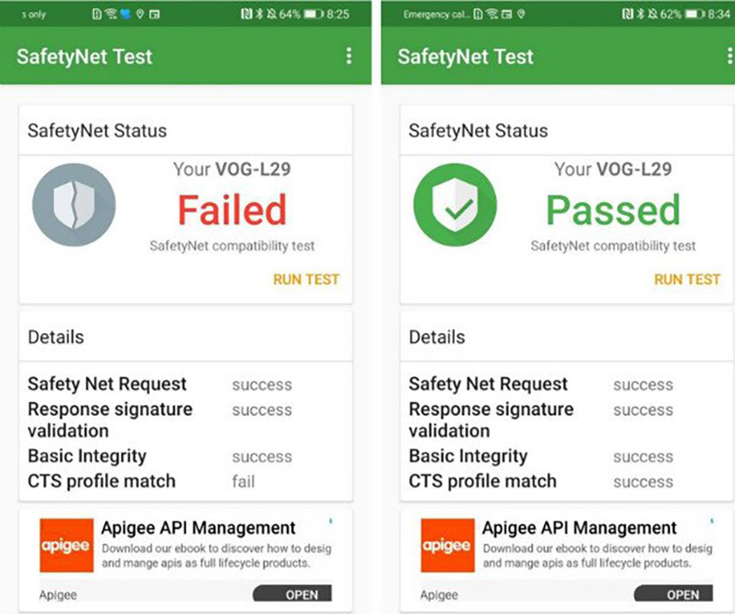Viewport: 735px width, 614px height.
Task: Tap the 'fail' CTS profile match result
Action: click(x=243, y=482)
